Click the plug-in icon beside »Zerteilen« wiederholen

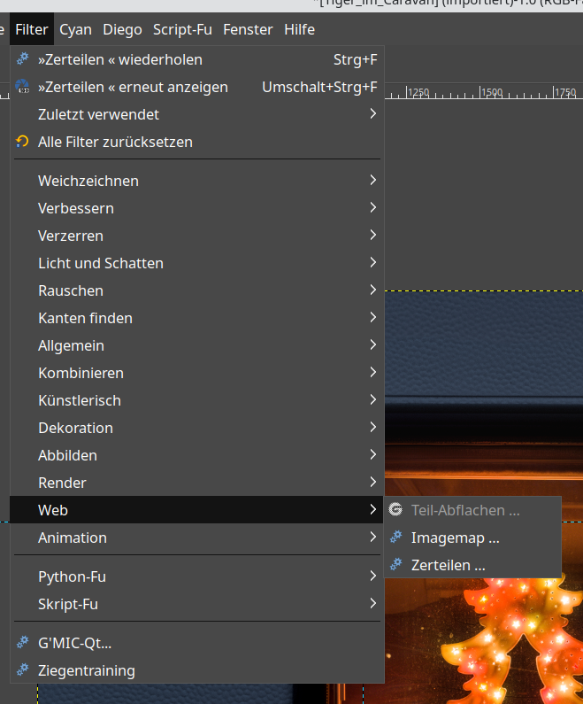[x=23, y=59]
